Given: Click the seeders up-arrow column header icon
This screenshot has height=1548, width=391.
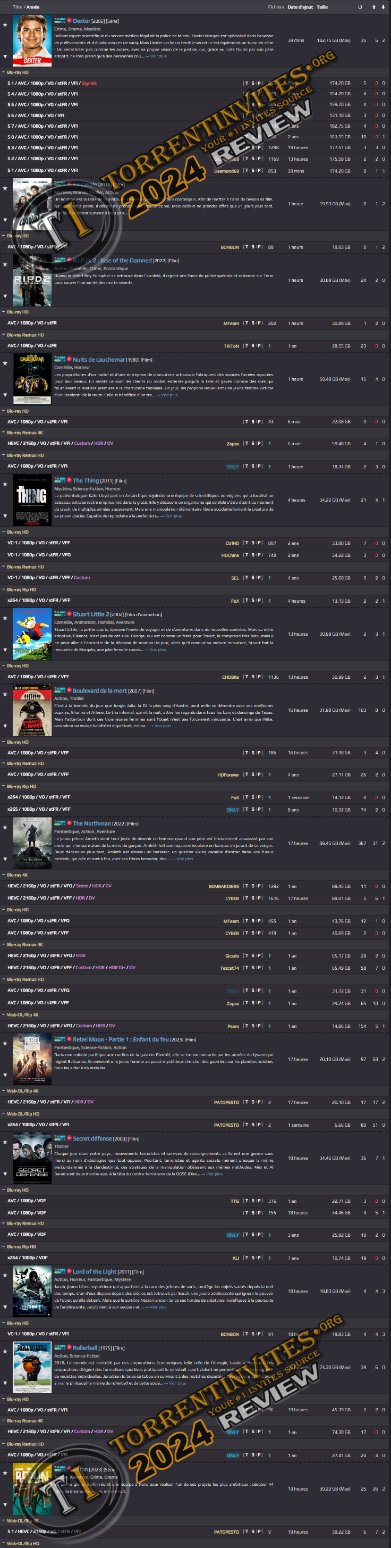Looking at the screenshot, I should (374, 7).
